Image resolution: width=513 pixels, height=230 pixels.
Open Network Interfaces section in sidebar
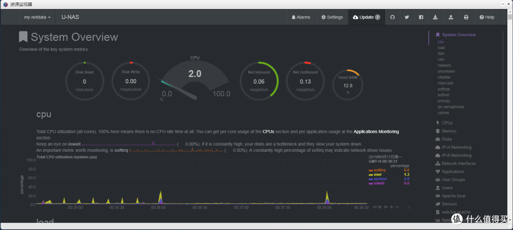coord(459,163)
